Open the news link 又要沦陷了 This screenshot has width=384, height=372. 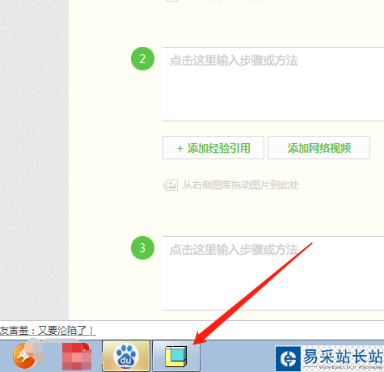click(48, 331)
